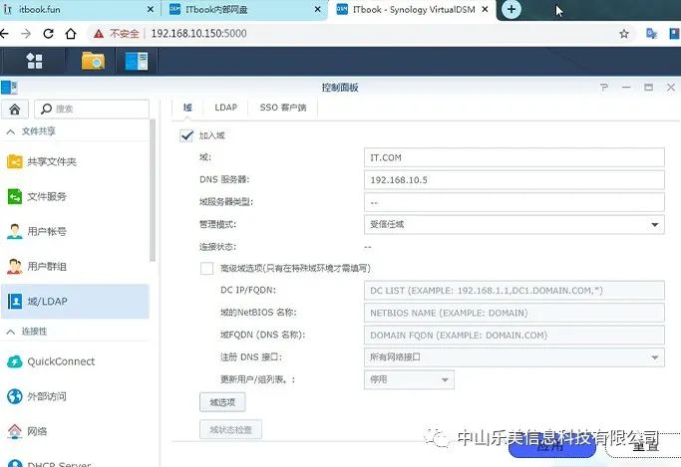Click the Domain field containing IT.COM

pos(514,157)
